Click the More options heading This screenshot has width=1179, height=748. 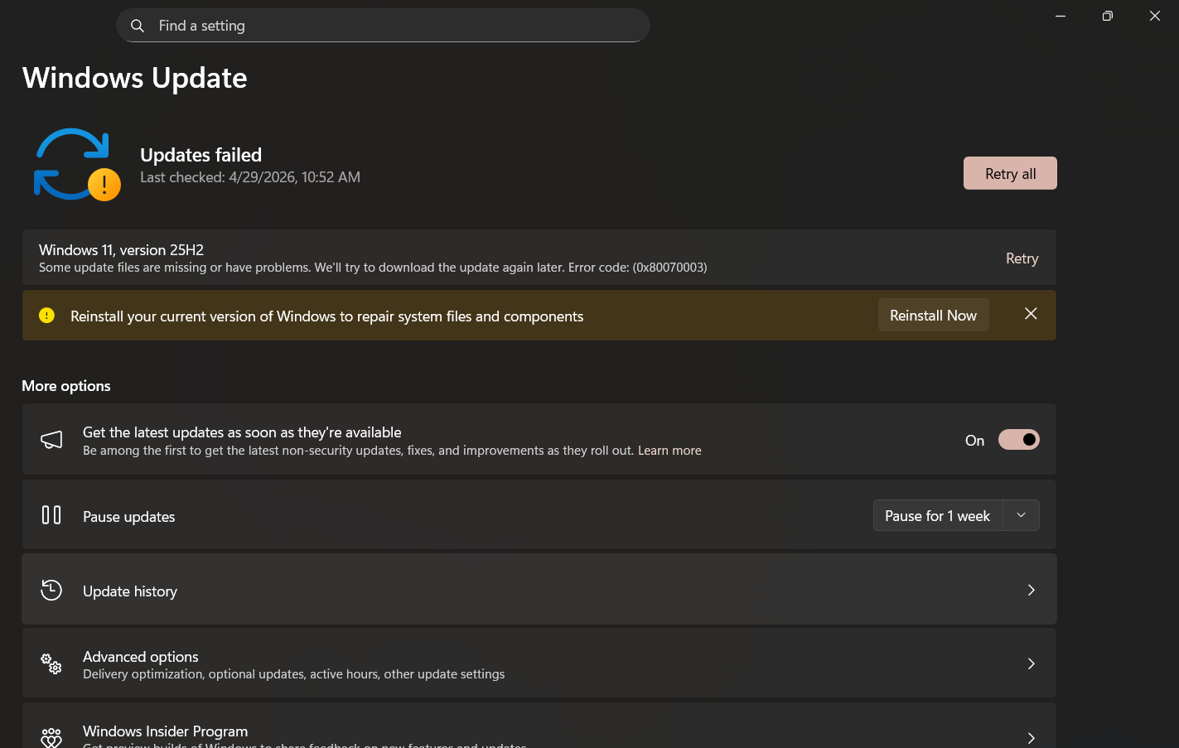tap(66, 386)
